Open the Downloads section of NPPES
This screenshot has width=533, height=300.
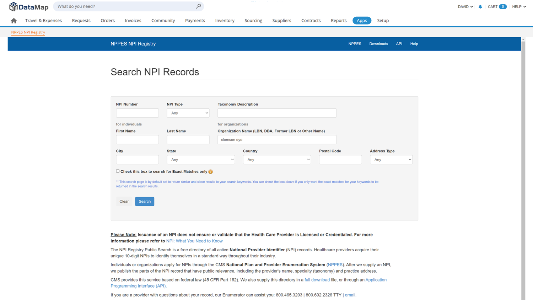378,44
